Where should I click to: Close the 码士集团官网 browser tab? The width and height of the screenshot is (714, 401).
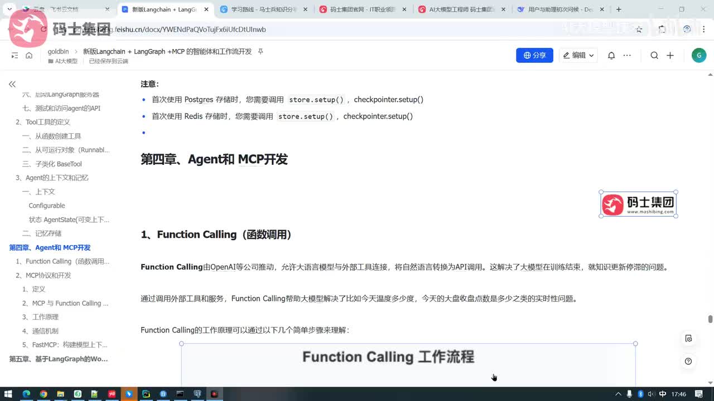pyautogui.click(x=404, y=9)
